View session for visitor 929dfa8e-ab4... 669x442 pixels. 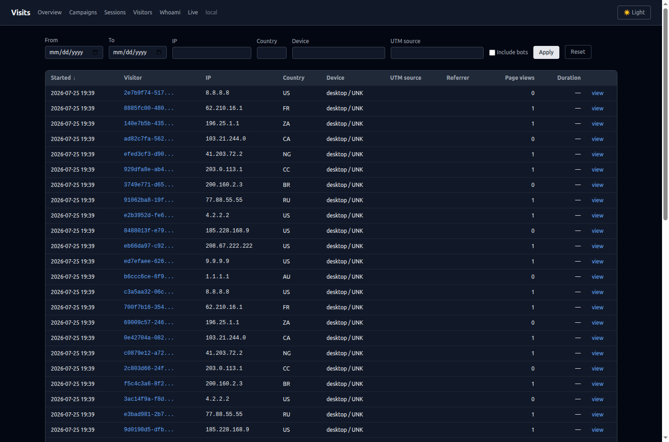click(597, 170)
